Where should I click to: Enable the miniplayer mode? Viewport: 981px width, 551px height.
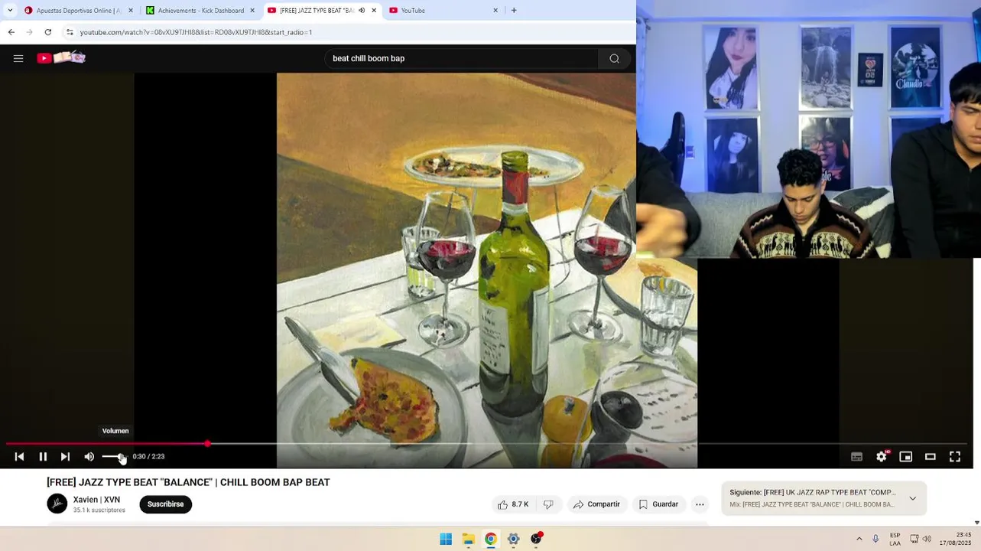tap(906, 457)
